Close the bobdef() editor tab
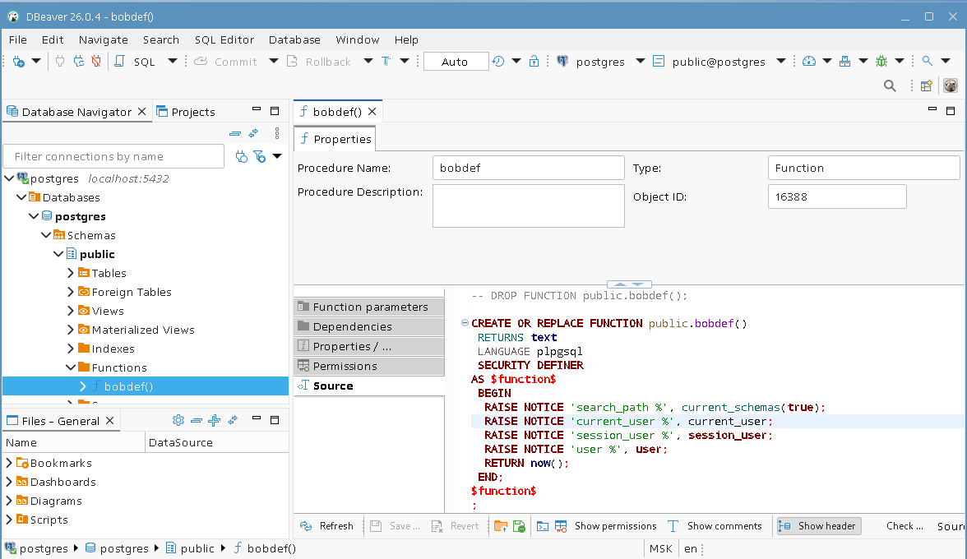 pos(372,112)
